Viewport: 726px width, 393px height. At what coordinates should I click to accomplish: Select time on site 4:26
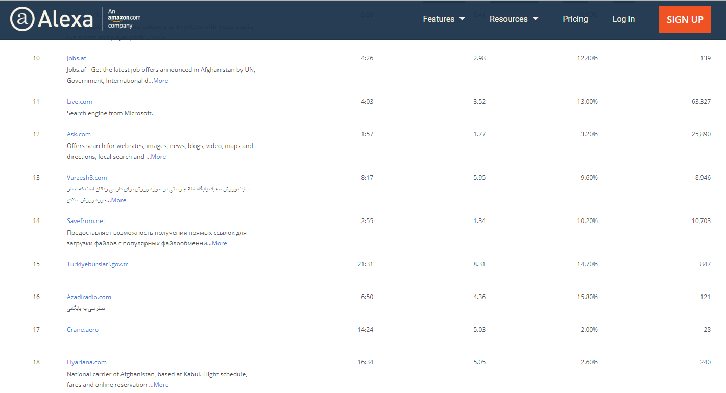pos(367,58)
